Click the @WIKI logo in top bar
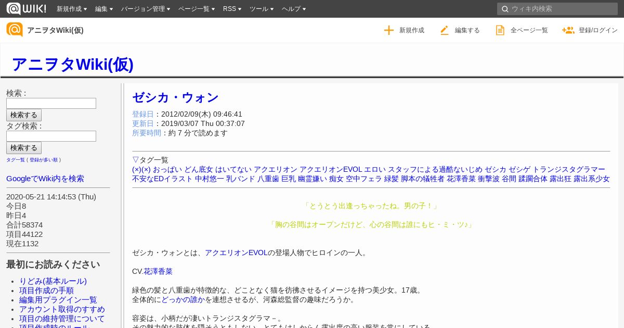 [x=26, y=8]
